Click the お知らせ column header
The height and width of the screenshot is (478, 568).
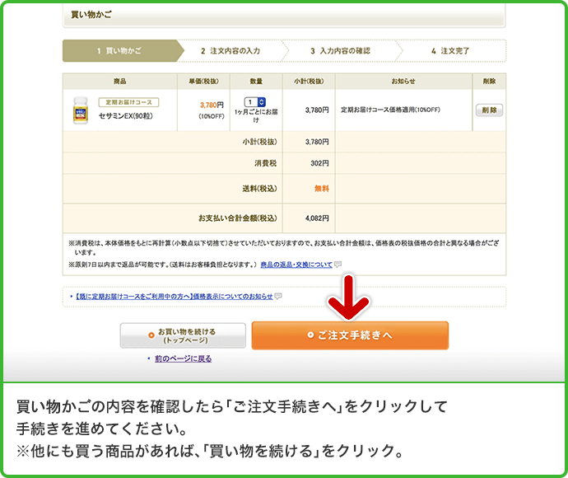coord(403,82)
